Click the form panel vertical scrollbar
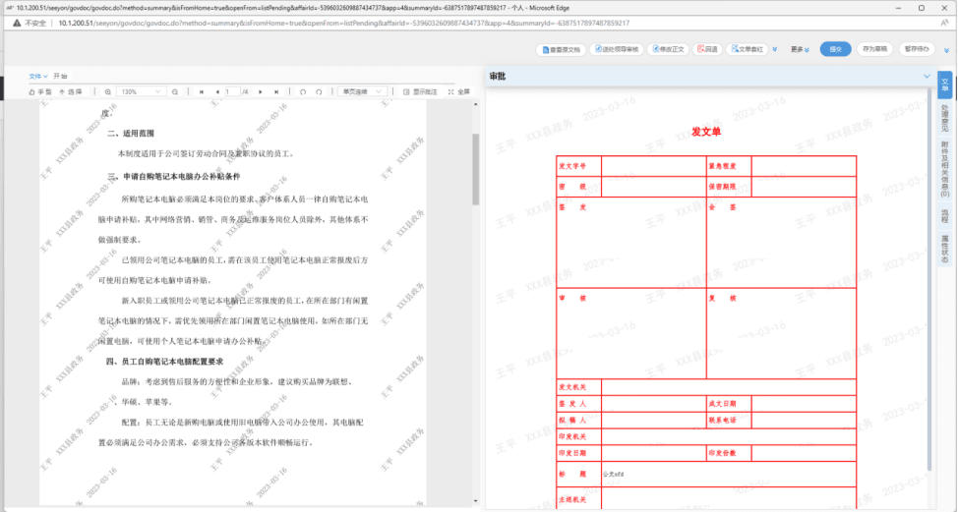The width and height of the screenshot is (958, 512). tap(929, 281)
